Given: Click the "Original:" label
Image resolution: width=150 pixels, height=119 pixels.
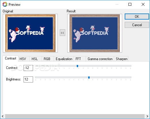Looking at the screenshot, I should pyautogui.click(x=8, y=11).
